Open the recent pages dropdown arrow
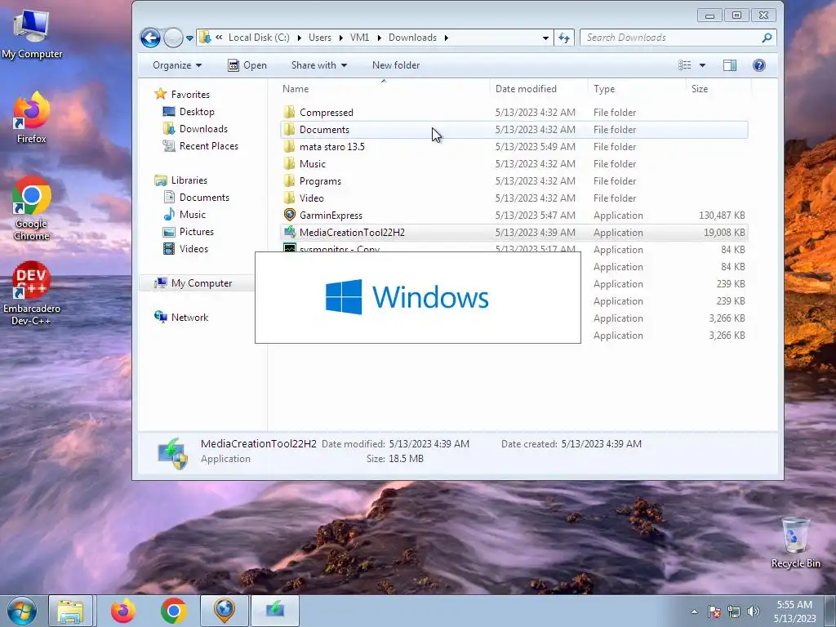The image size is (836, 627). pyautogui.click(x=189, y=38)
